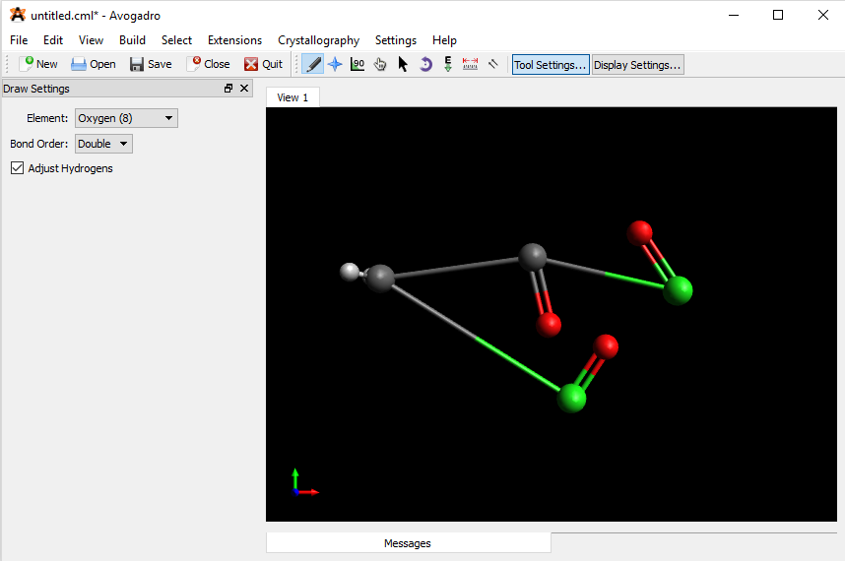This screenshot has width=845, height=561.
Task: Select the Measure ruler tool
Action: pos(470,64)
